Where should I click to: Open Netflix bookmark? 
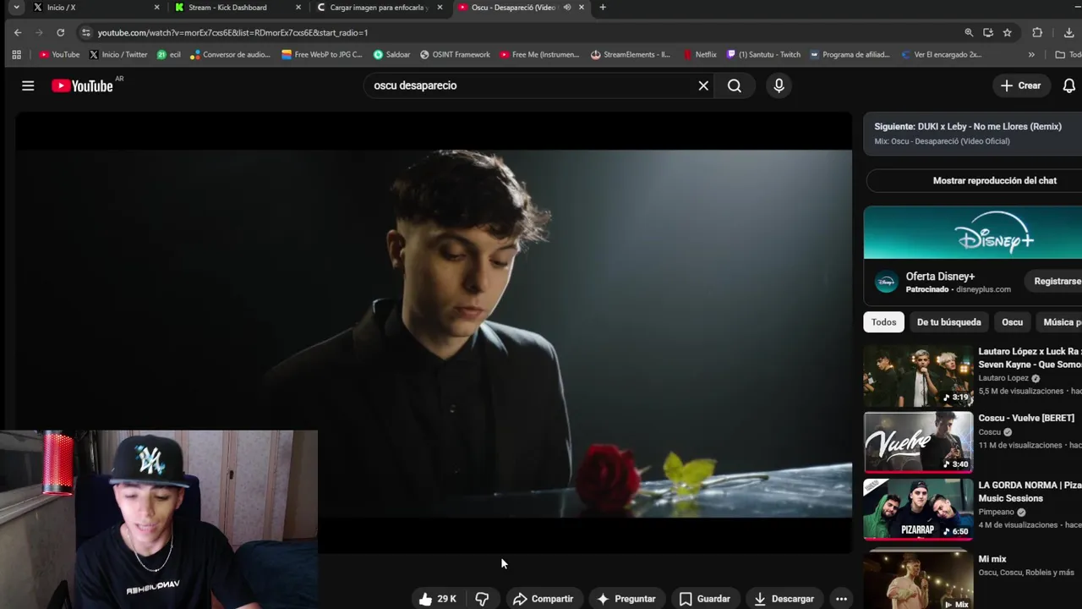699,54
